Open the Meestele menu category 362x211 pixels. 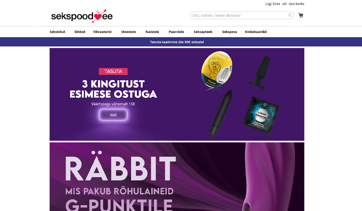(x=129, y=32)
